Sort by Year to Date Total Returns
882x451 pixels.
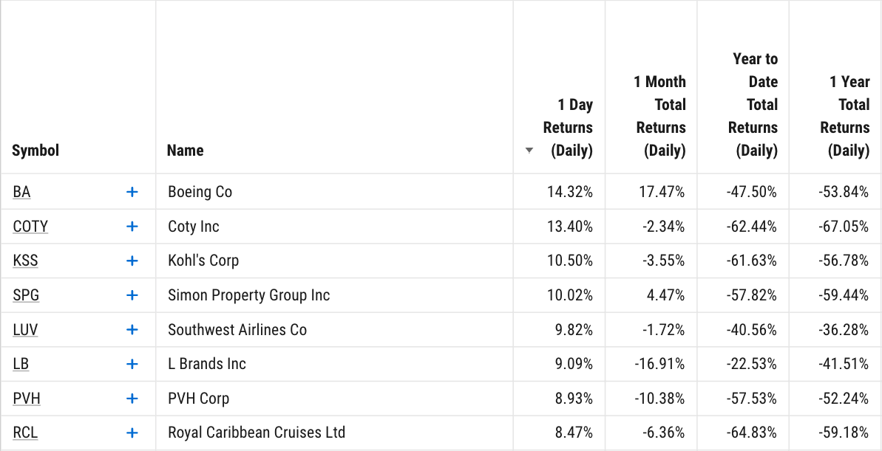[x=753, y=105]
